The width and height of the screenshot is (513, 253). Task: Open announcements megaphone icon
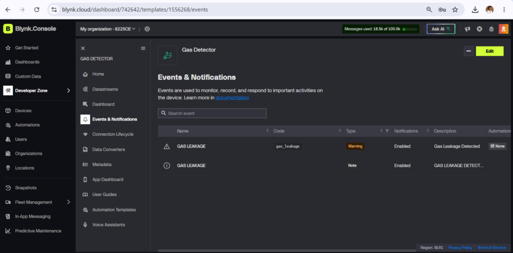[x=467, y=29]
